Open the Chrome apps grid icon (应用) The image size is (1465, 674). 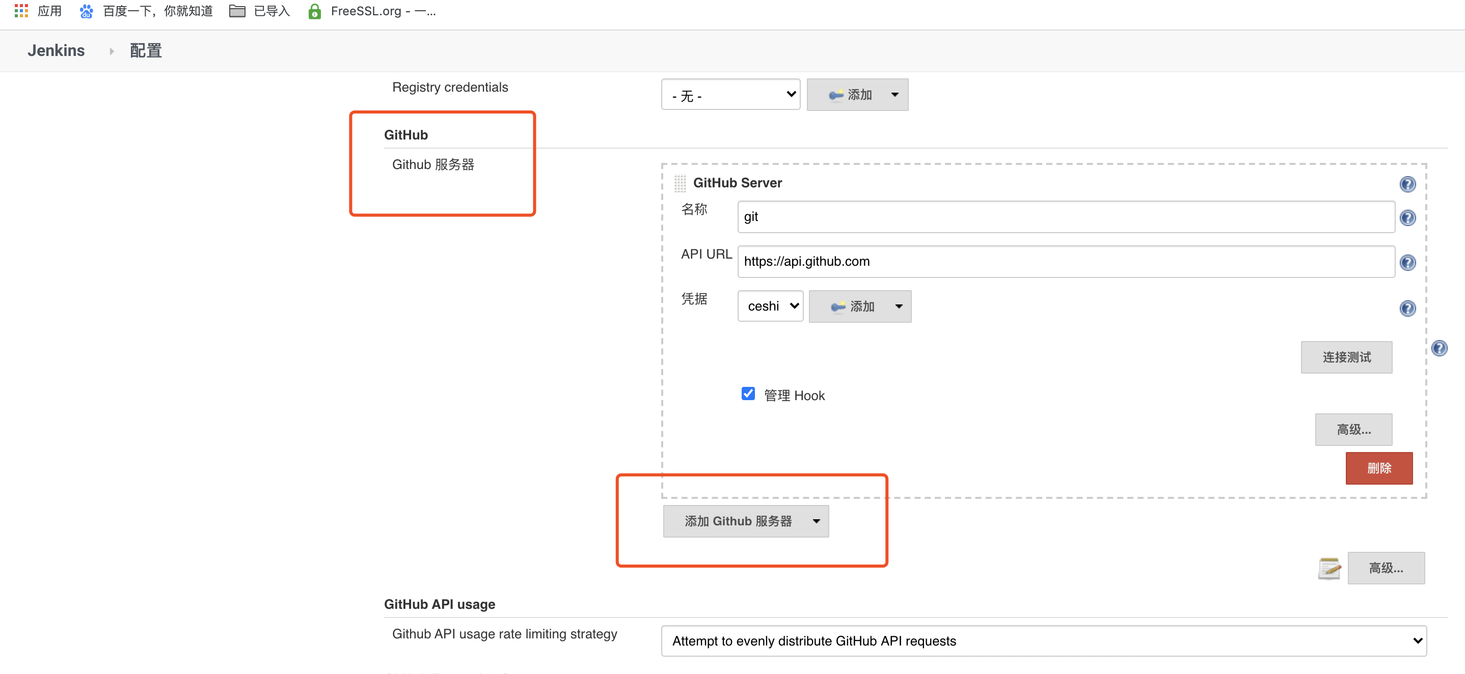tap(21, 11)
